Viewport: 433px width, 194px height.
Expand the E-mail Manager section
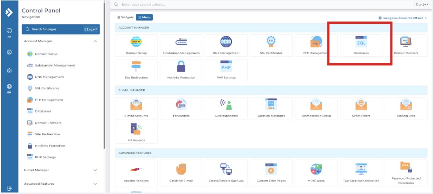95,170
